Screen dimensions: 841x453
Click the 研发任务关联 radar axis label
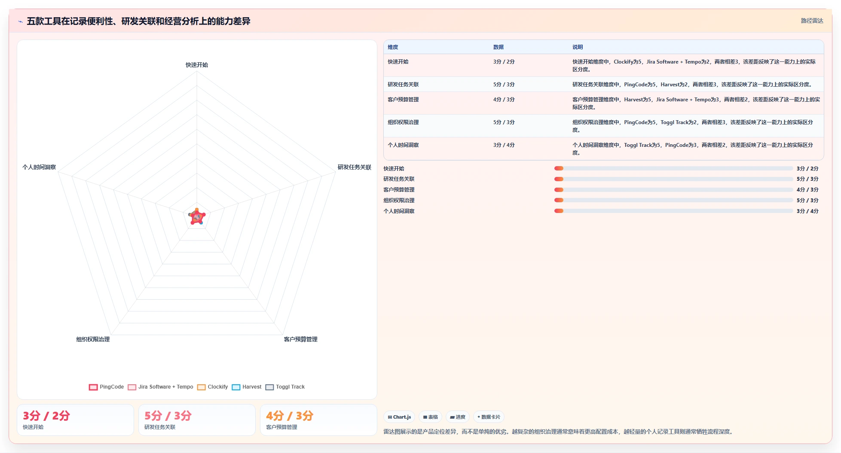tap(354, 167)
